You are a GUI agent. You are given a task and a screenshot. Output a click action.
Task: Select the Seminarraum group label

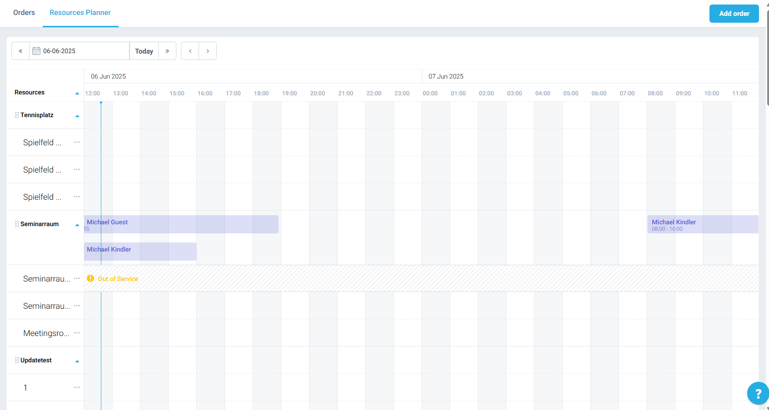pyautogui.click(x=40, y=224)
